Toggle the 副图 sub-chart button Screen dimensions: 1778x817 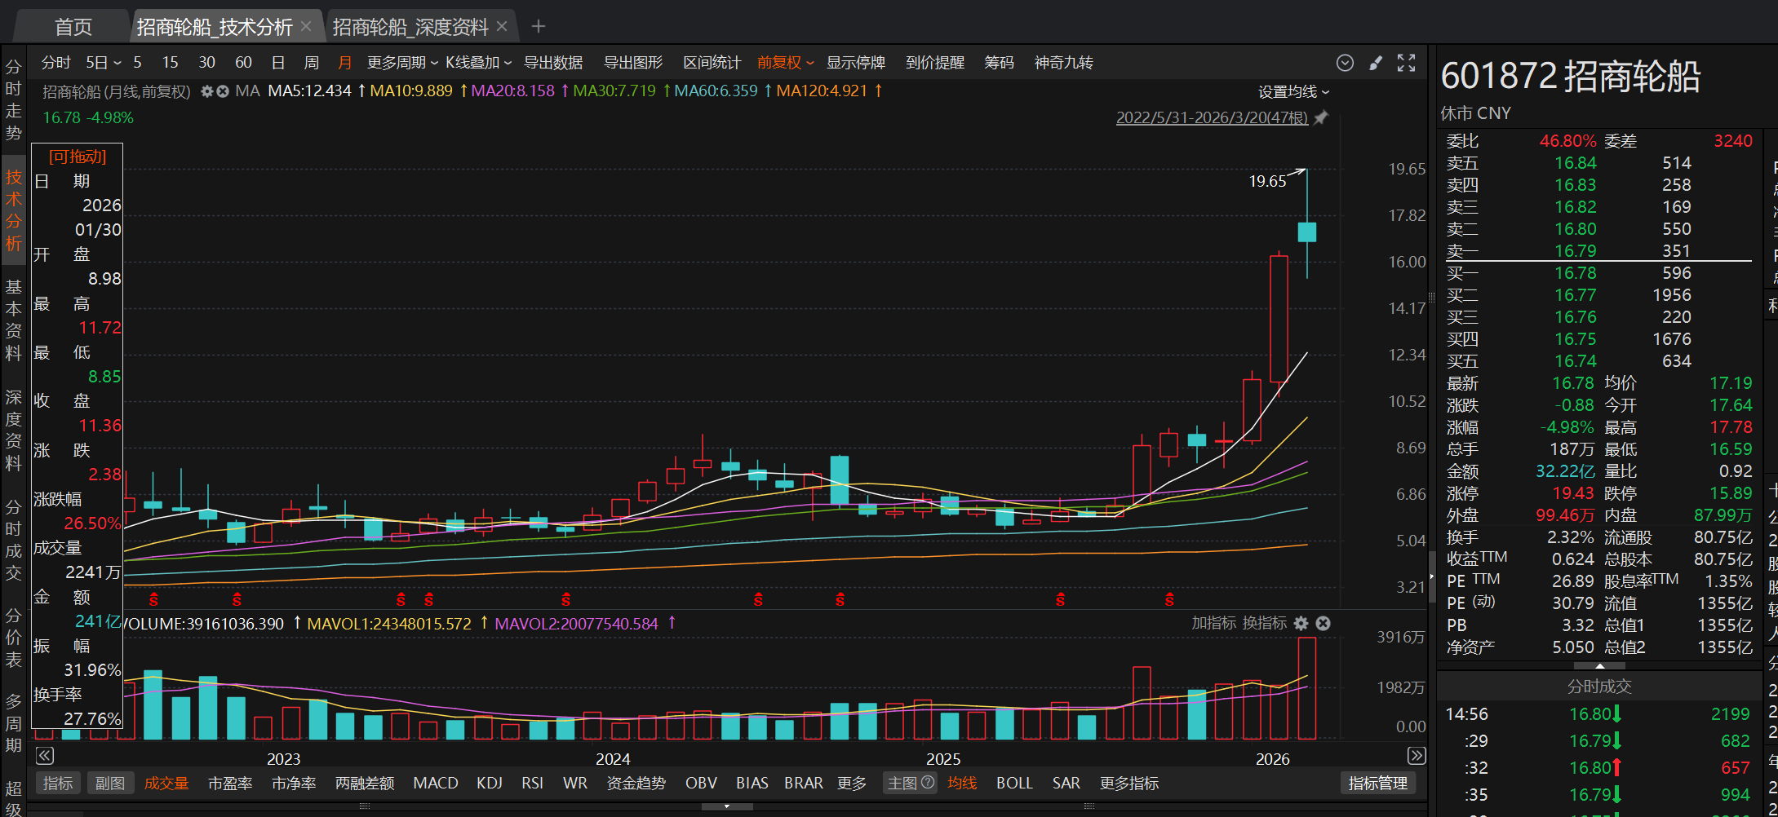110,783
